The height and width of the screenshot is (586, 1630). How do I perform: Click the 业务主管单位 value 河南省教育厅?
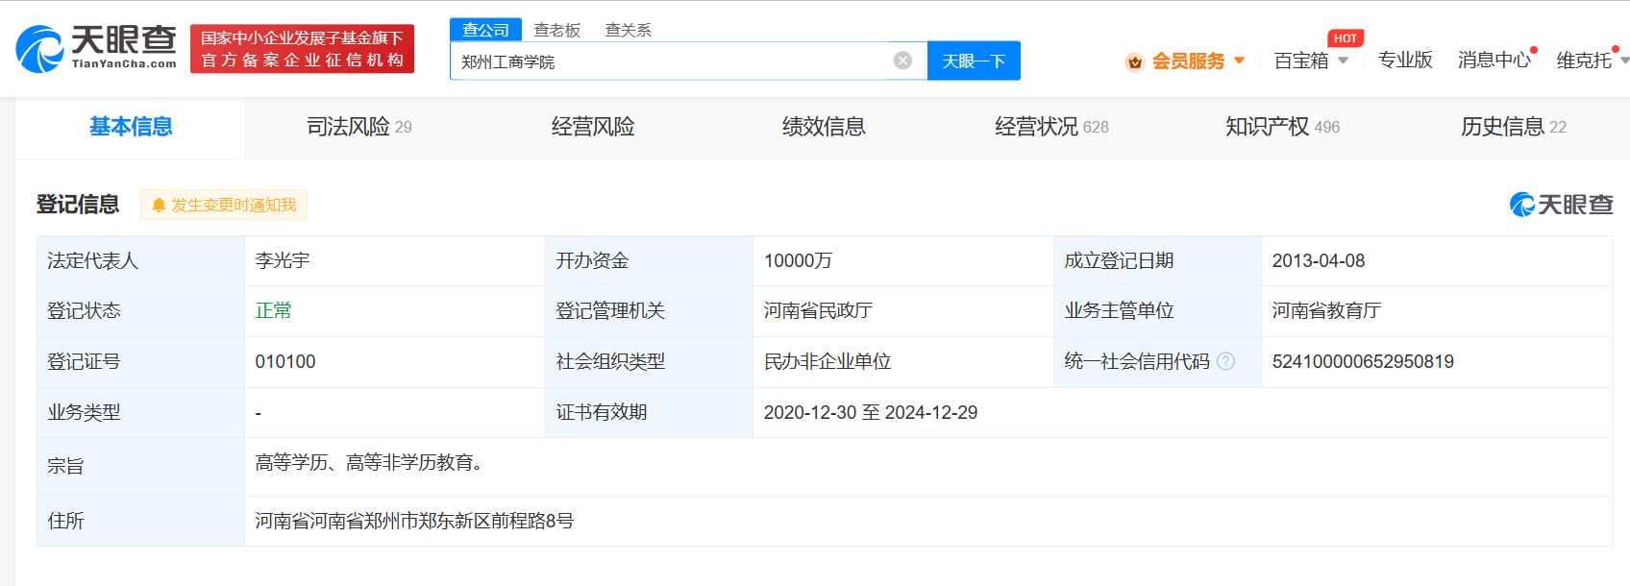click(1326, 310)
